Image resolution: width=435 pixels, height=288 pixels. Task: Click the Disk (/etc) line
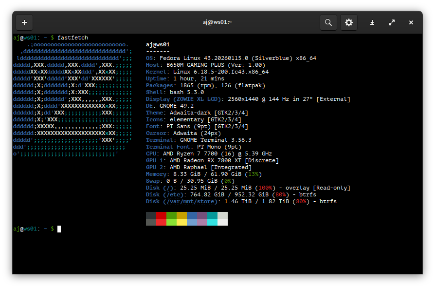pyautogui.click(x=231, y=194)
